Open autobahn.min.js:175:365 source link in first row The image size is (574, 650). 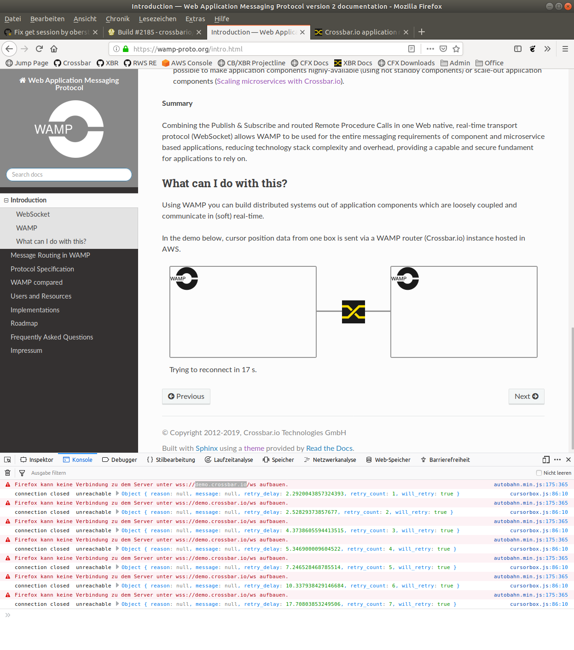click(x=531, y=484)
